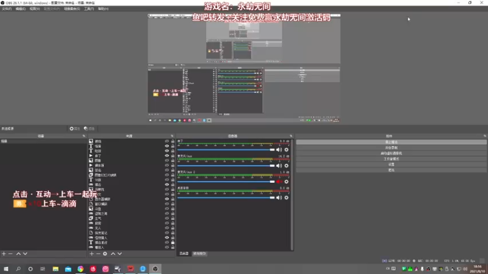The width and height of the screenshot is (488, 274).
Task: Toggle visibility eye for 无人 source
Action: (167, 228)
